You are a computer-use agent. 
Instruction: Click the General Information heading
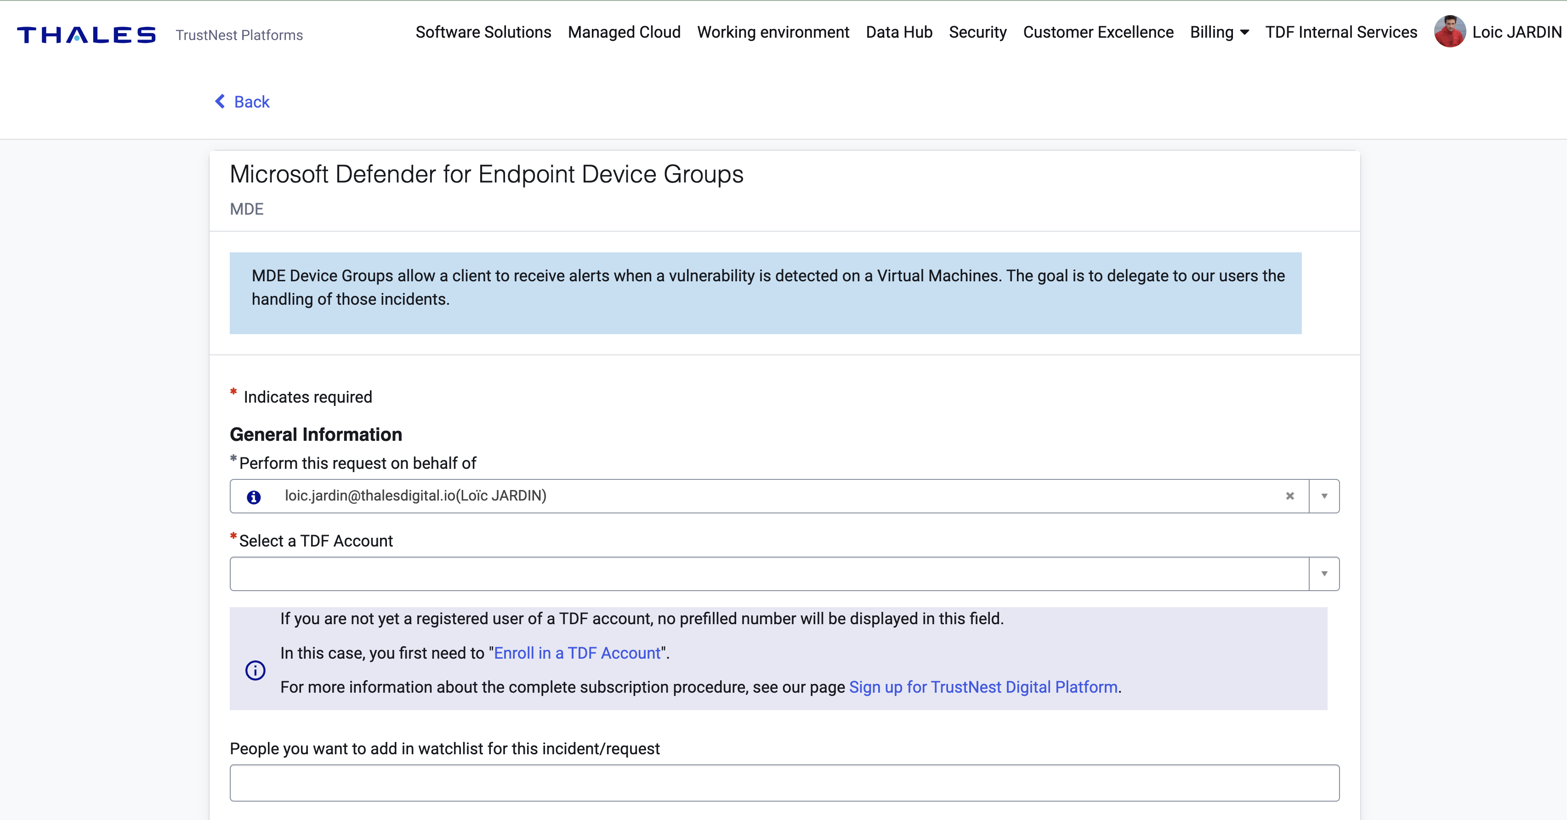click(316, 434)
